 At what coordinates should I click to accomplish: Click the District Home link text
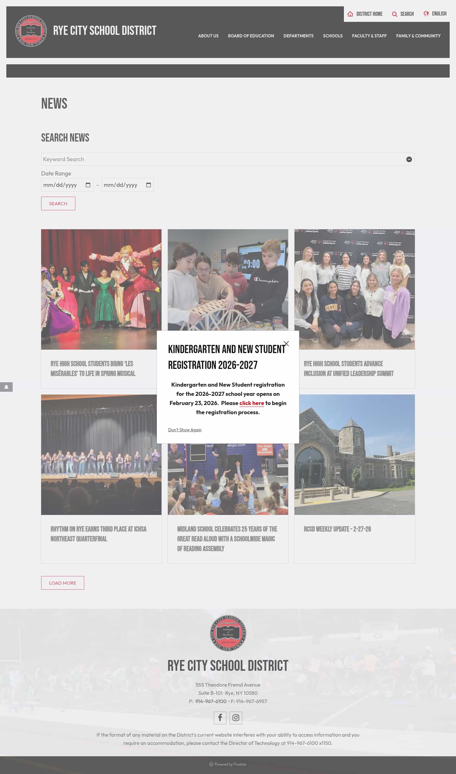click(x=370, y=14)
